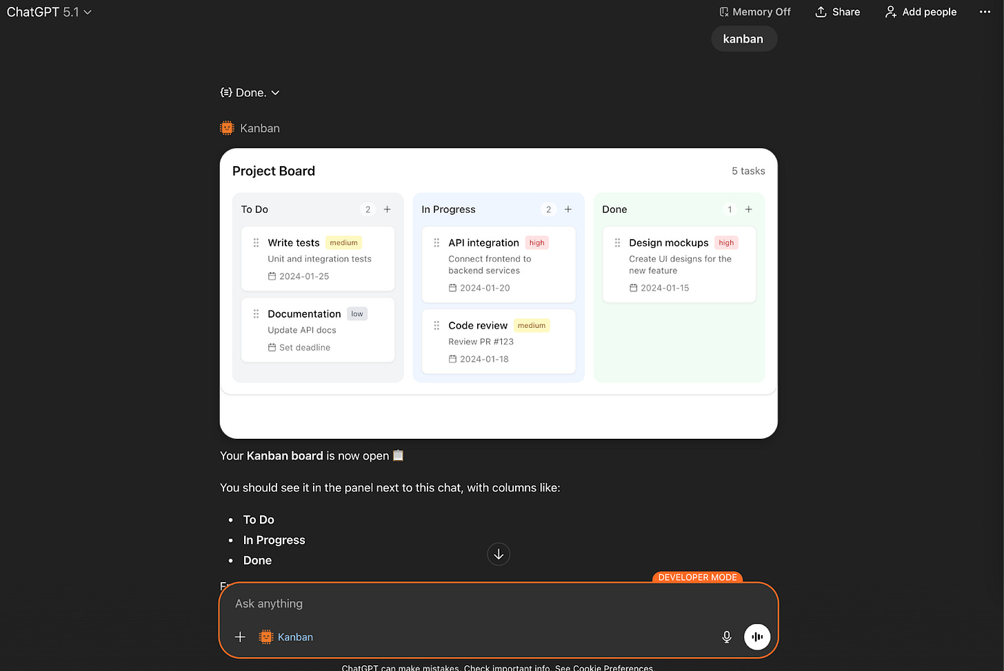Add a new card to the Done column
1004x671 pixels.
pos(748,209)
